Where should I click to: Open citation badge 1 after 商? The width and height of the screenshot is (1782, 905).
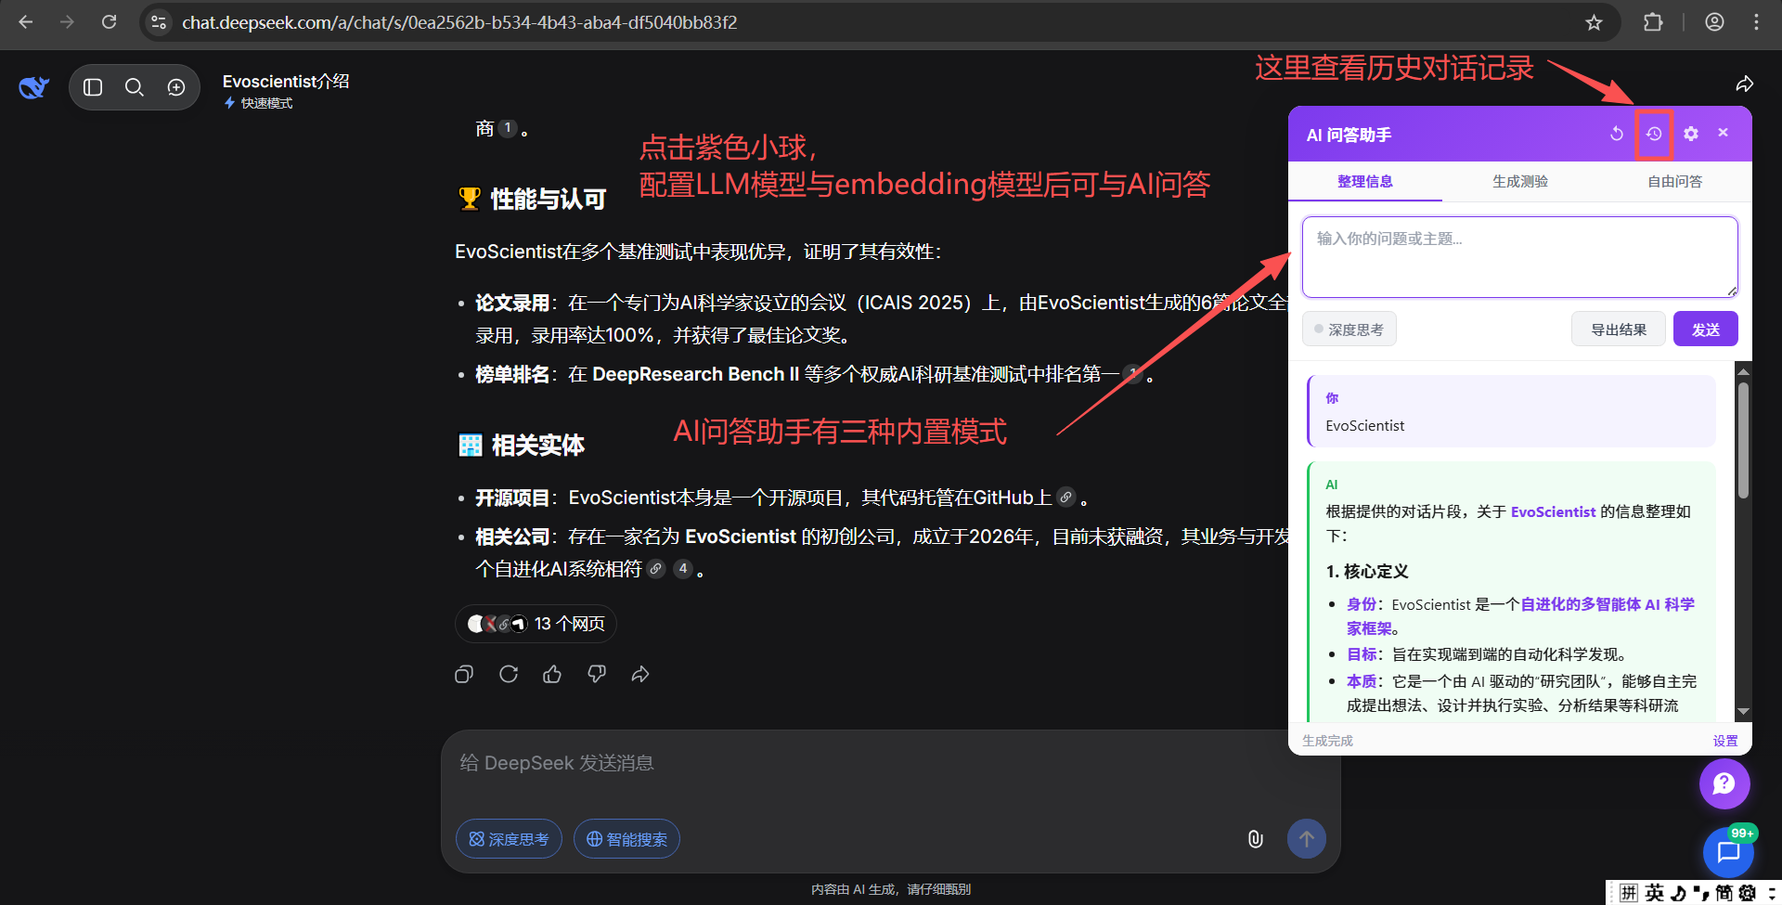[508, 128]
